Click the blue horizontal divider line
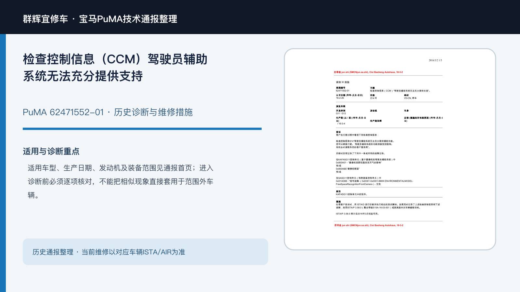520x292 pixels. (142, 129)
